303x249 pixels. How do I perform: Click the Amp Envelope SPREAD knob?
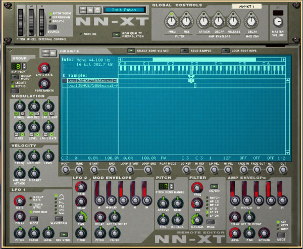coord(264,233)
